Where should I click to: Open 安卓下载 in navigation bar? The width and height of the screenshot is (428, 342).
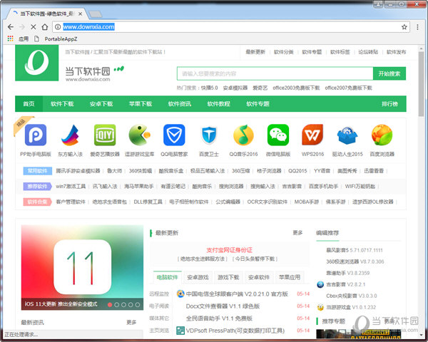[101, 104]
